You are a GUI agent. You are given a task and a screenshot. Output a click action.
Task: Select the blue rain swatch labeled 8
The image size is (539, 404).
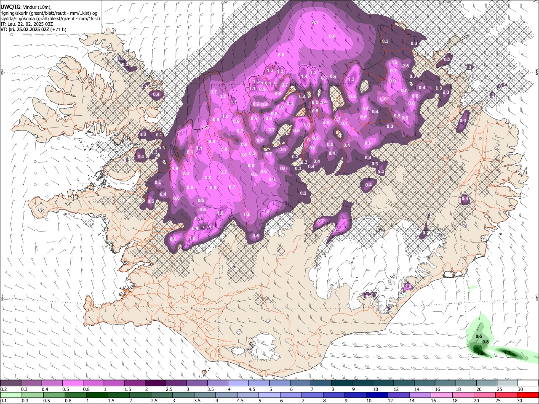[334, 395]
